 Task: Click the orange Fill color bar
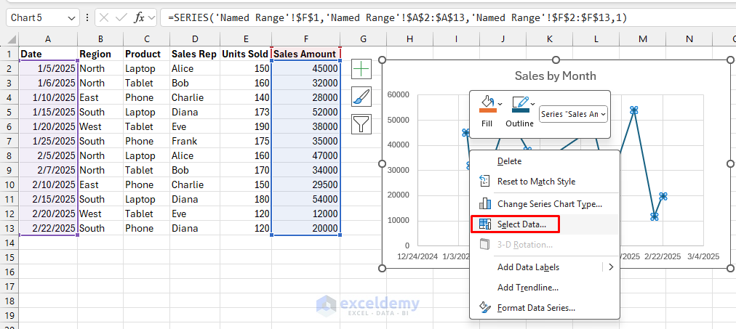click(488, 110)
